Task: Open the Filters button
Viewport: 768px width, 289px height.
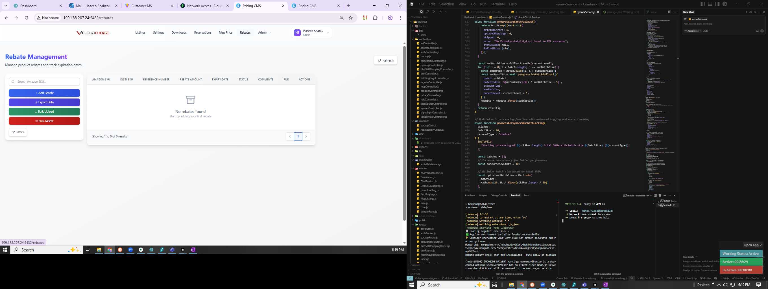Action: (18, 132)
